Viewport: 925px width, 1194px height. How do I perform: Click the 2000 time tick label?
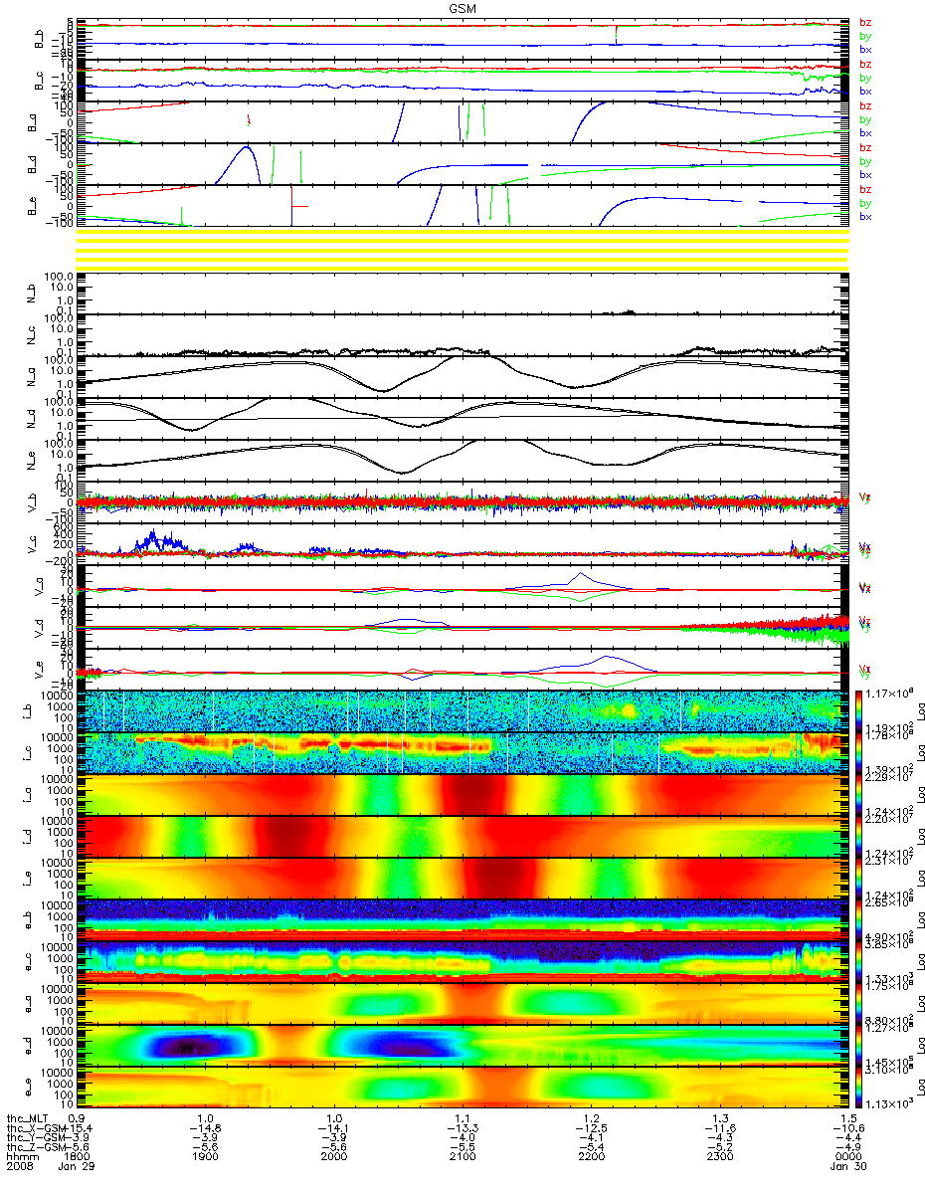334,1156
